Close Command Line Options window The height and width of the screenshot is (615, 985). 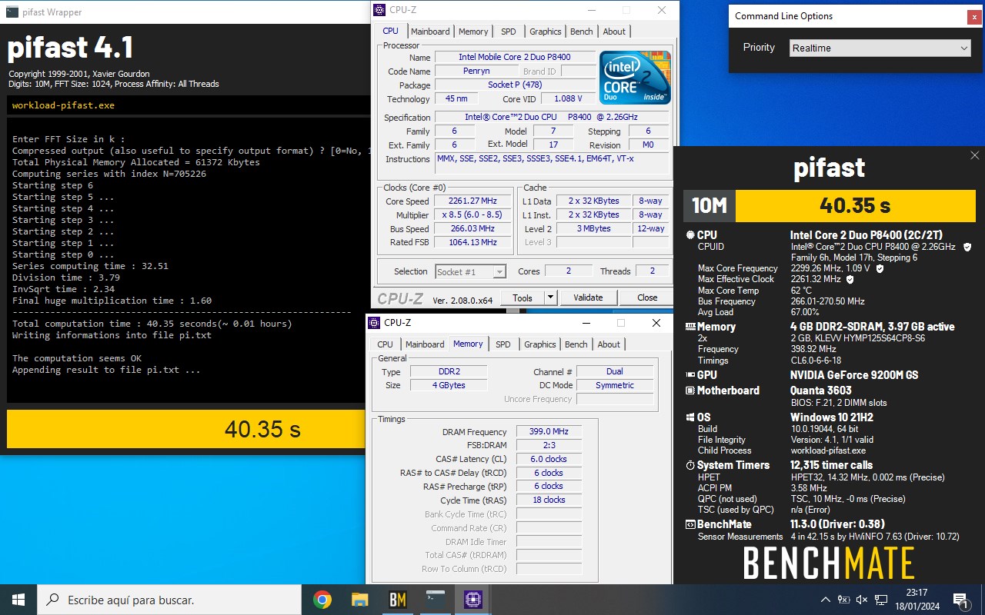[975, 16]
